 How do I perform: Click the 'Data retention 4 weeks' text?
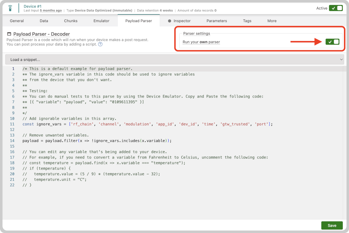point(155,10)
